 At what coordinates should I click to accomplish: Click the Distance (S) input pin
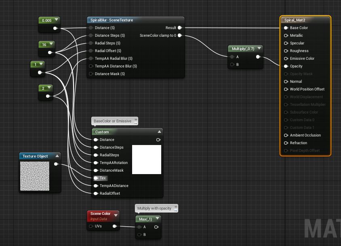(x=91, y=28)
